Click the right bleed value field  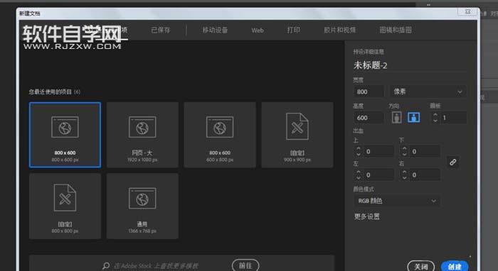425,175
